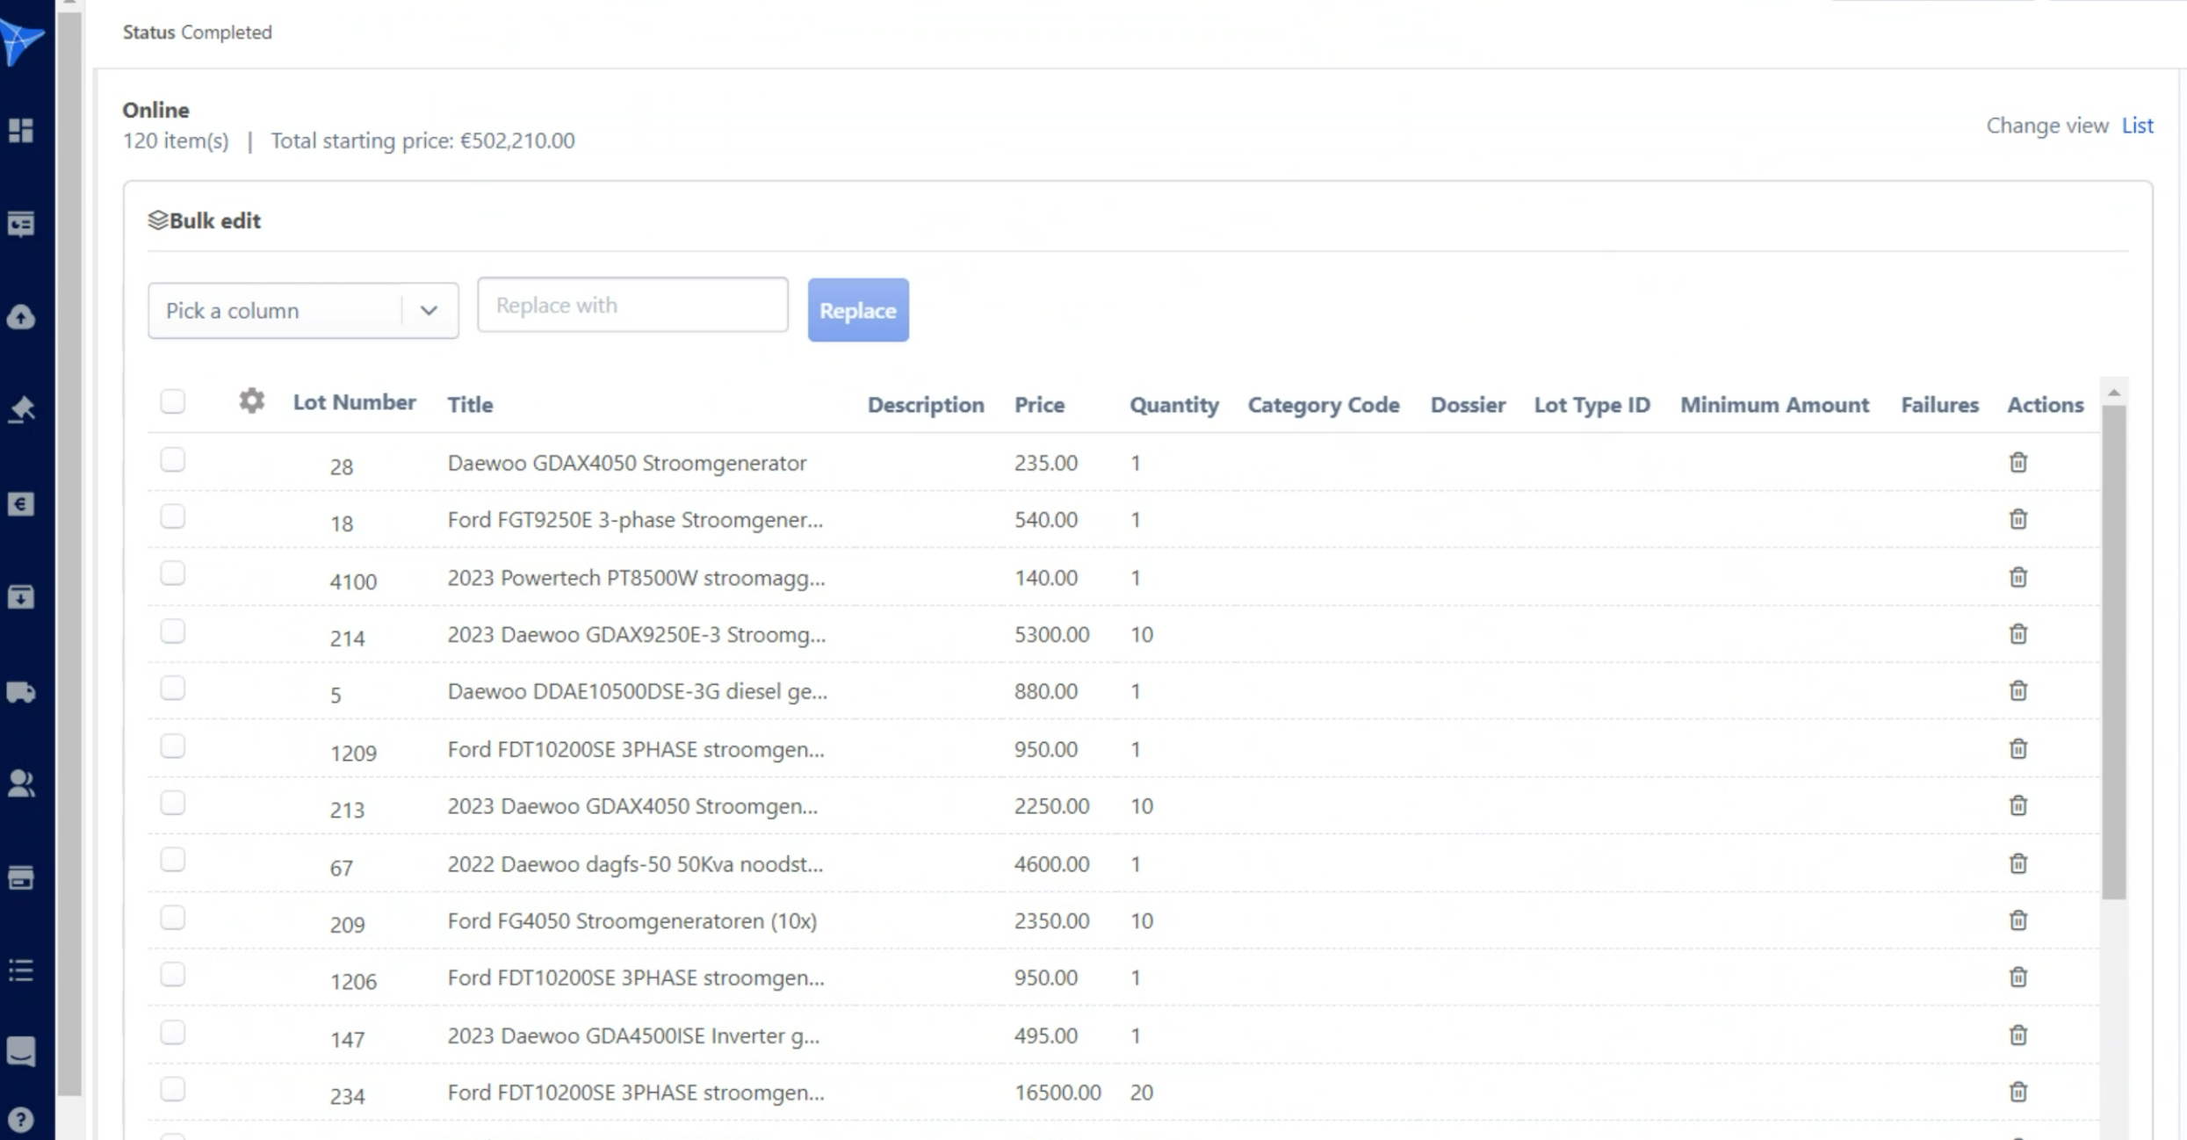Open the help question mark icon
Viewport: 2187px width, 1140px height.
(x=21, y=1120)
